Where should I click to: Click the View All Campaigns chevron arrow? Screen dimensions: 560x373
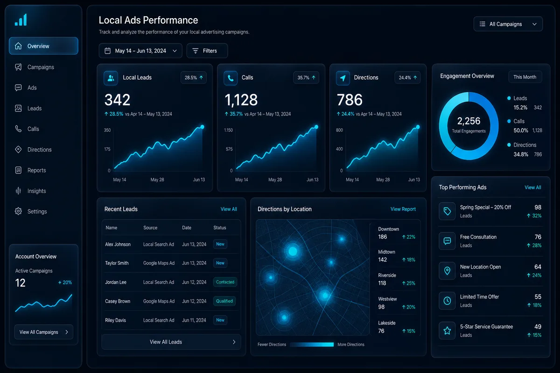coord(67,332)
